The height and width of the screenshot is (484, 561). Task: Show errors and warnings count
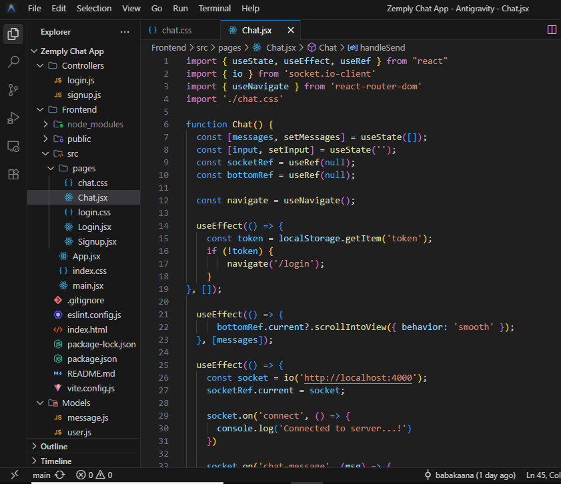[x=94, y=475]
